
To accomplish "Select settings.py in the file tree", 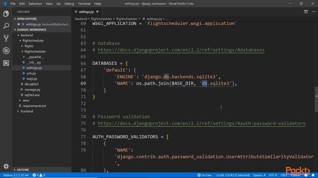I will (42, 68).
